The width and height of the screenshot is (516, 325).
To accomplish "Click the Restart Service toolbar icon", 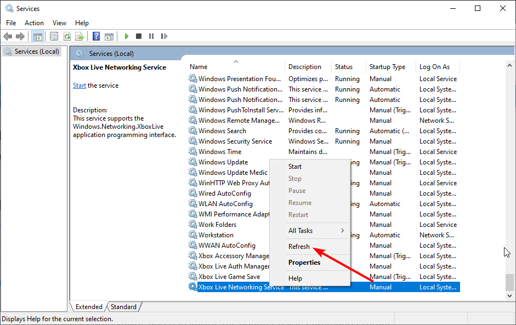I will [164, 36].
